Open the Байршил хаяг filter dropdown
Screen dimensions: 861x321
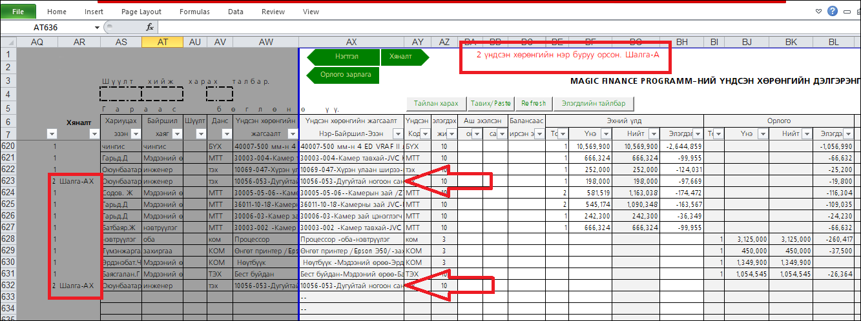[176, 133]
